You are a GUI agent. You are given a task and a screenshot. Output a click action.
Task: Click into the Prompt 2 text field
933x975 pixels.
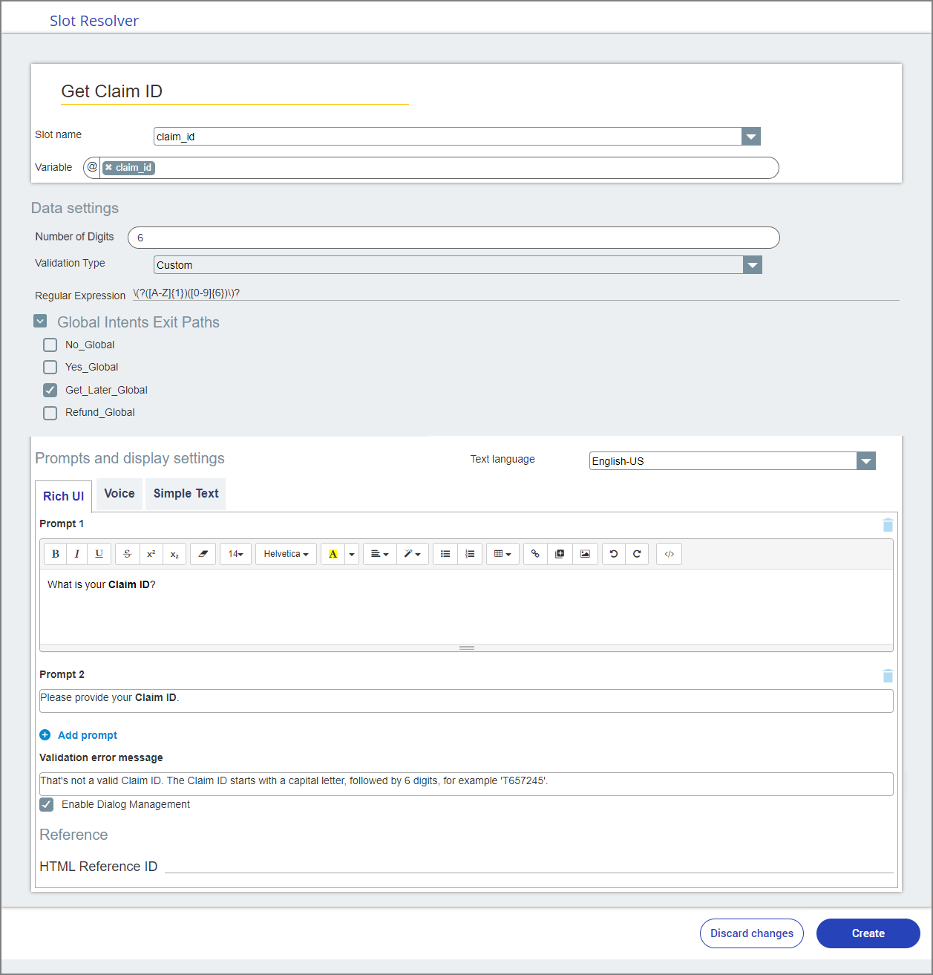(466, 701)
